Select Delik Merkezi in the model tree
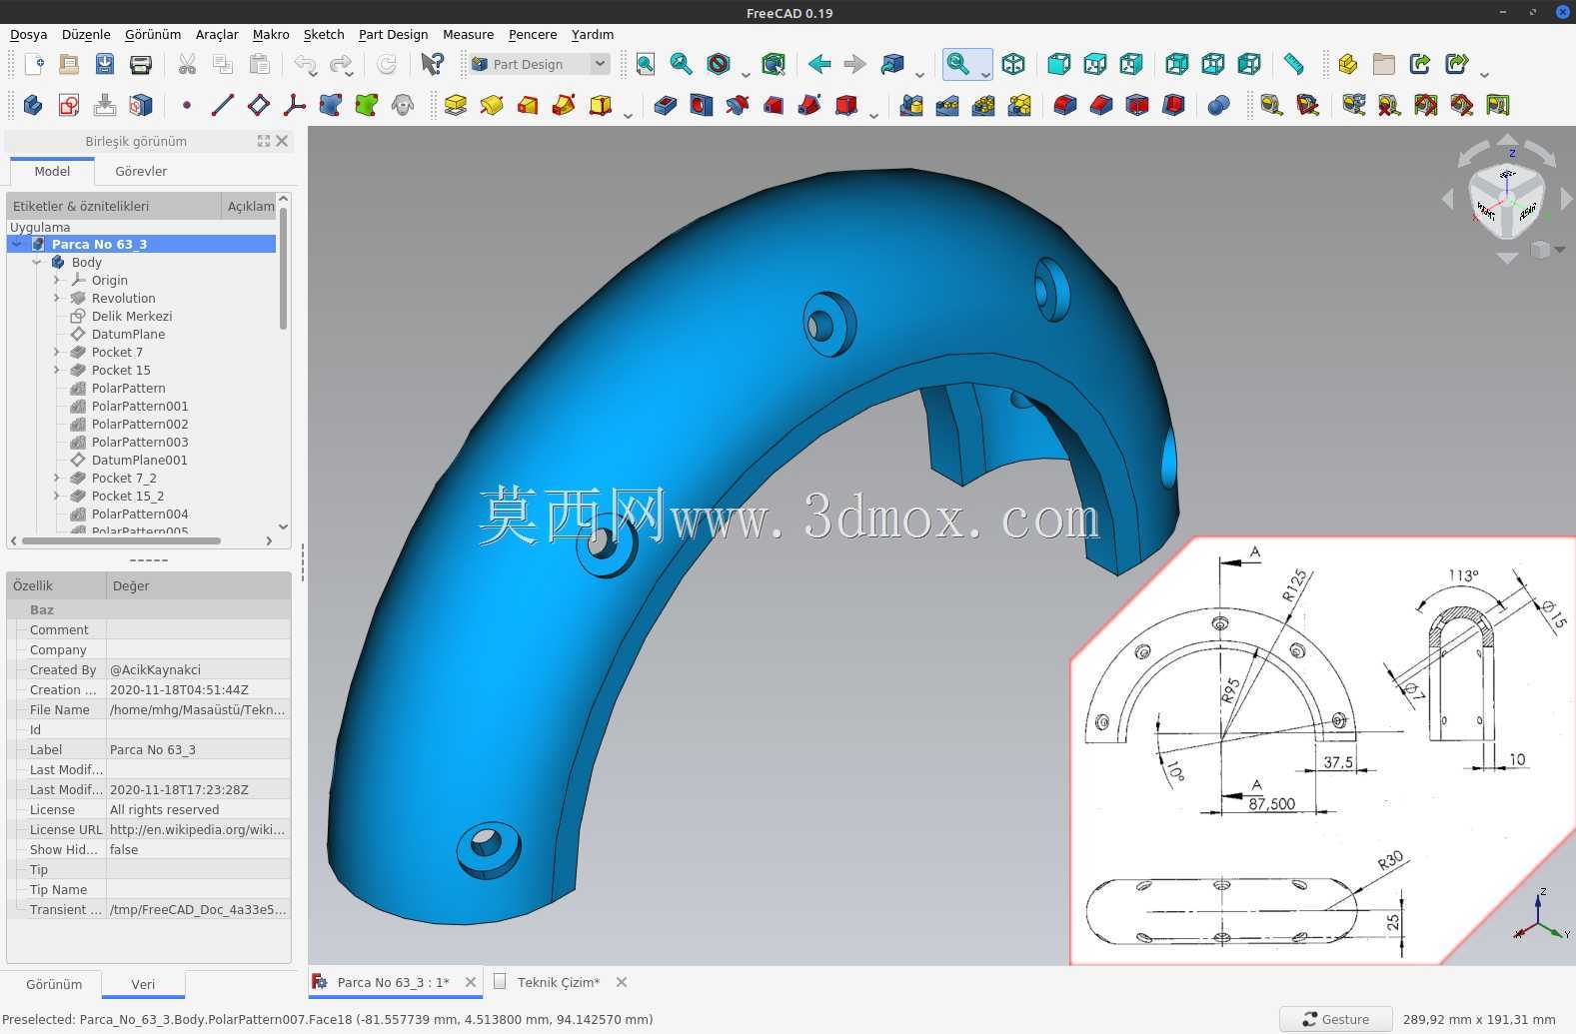The height and width of the screenshot is (1034, 1576). pos(132,316)
